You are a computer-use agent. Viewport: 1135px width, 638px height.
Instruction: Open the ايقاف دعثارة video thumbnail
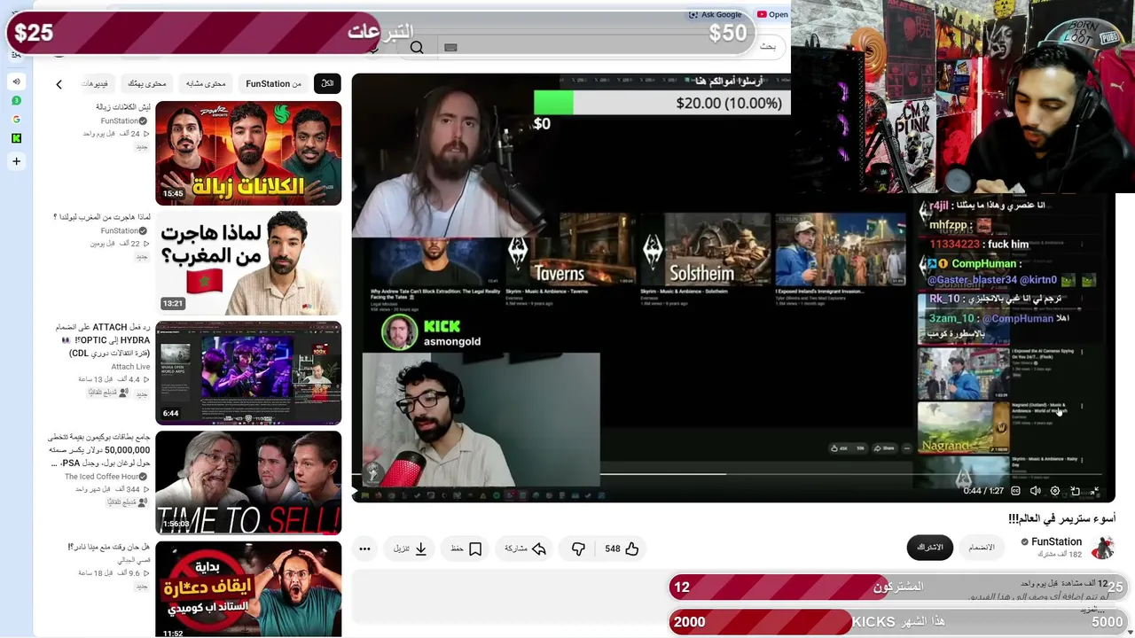click(248, 589)
